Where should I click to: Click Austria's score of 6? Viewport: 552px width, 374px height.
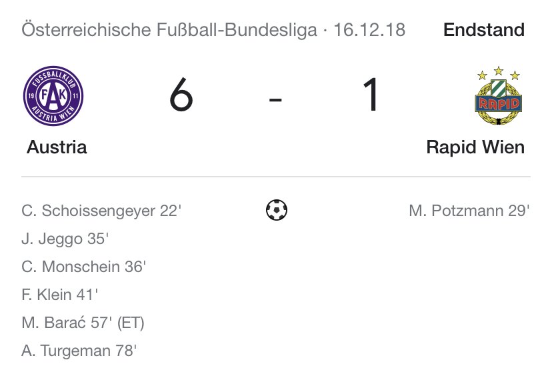click(181, 96)
